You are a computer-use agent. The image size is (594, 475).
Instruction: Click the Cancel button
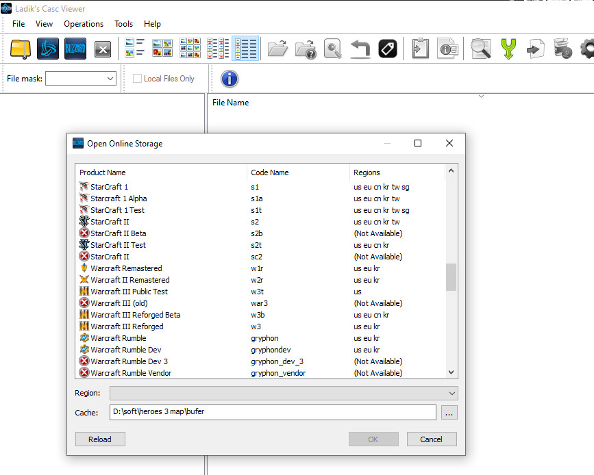tap(432, 439)
